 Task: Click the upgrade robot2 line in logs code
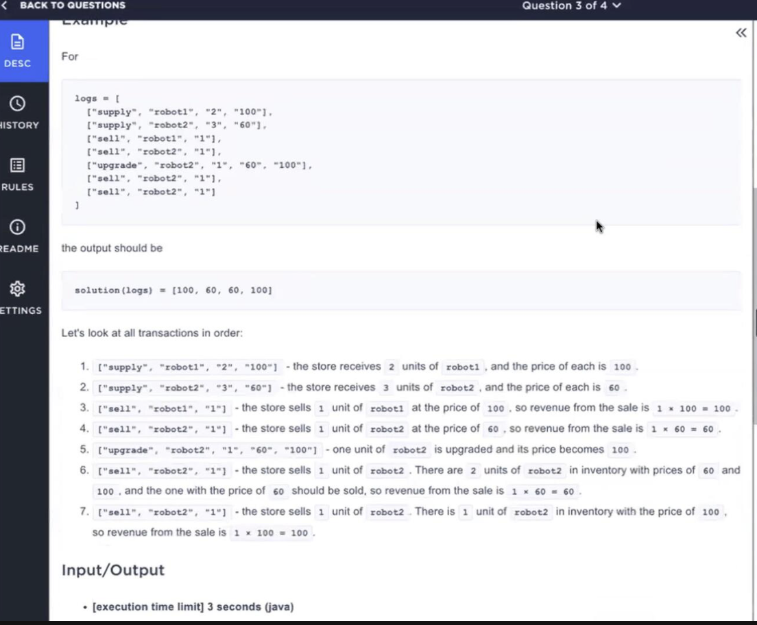pos(200,165)
